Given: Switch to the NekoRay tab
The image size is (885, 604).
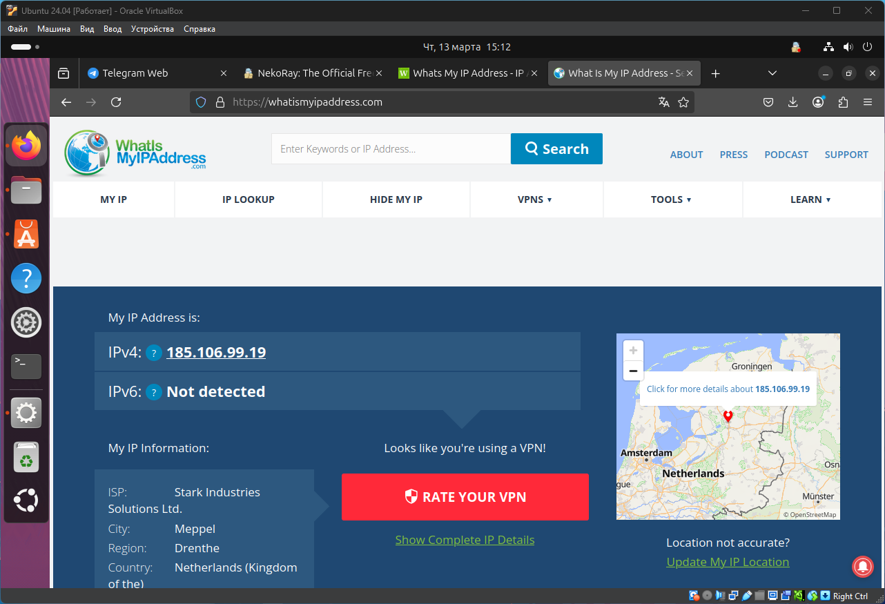Looking at the screenshot, I should [x=314, y=73].
